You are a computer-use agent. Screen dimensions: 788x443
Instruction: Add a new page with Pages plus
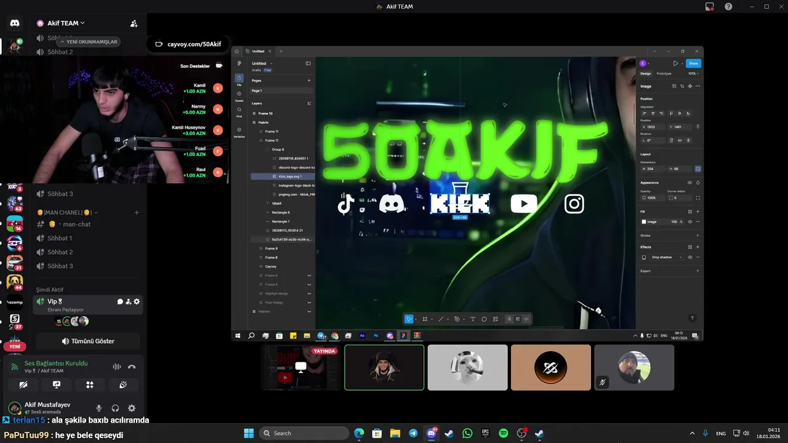[309, 81]
